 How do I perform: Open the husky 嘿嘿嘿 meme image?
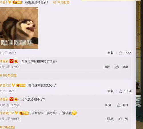click(19, 28)
